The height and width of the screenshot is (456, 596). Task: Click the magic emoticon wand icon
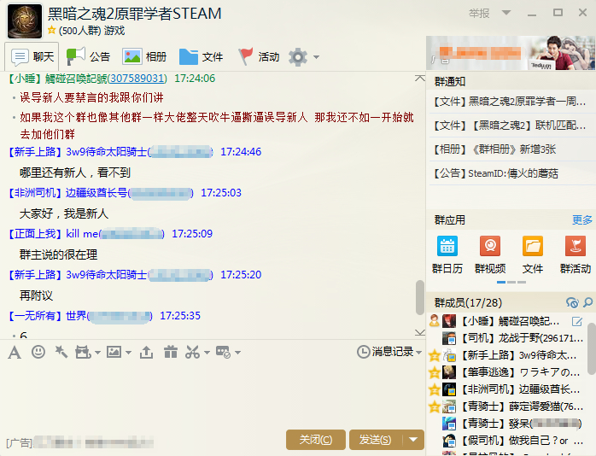[x=61, y=353]
